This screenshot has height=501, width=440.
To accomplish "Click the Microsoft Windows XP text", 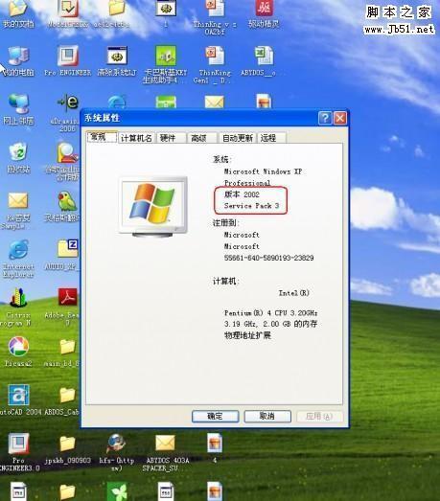I will click(x=263, y=171).
